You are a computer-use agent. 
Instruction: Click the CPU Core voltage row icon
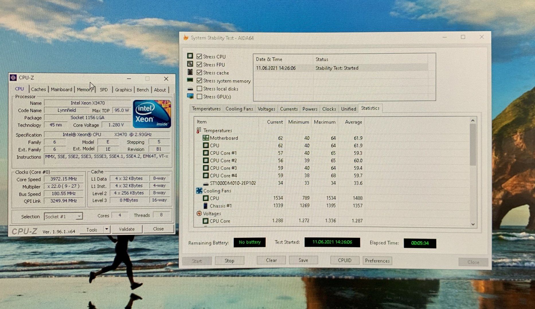(205, 221)
